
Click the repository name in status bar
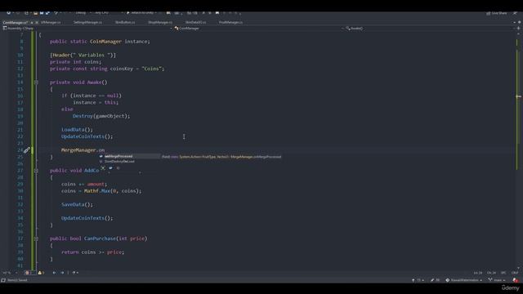[x=464, y=280]
